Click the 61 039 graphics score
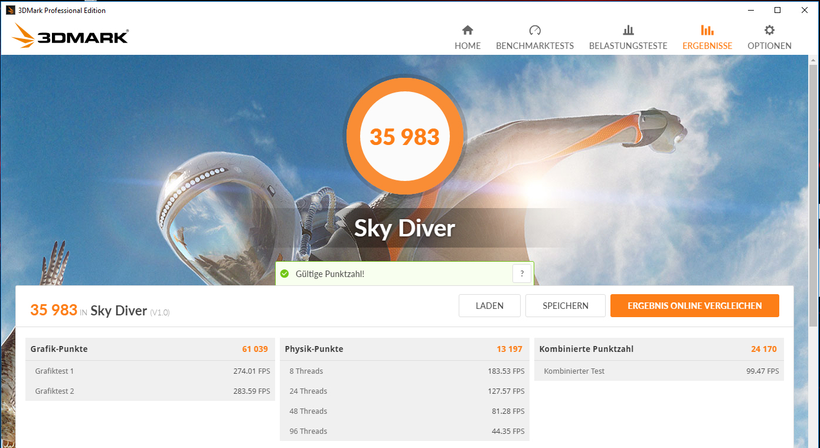820x448 pixels. click(x=255, y=349)
